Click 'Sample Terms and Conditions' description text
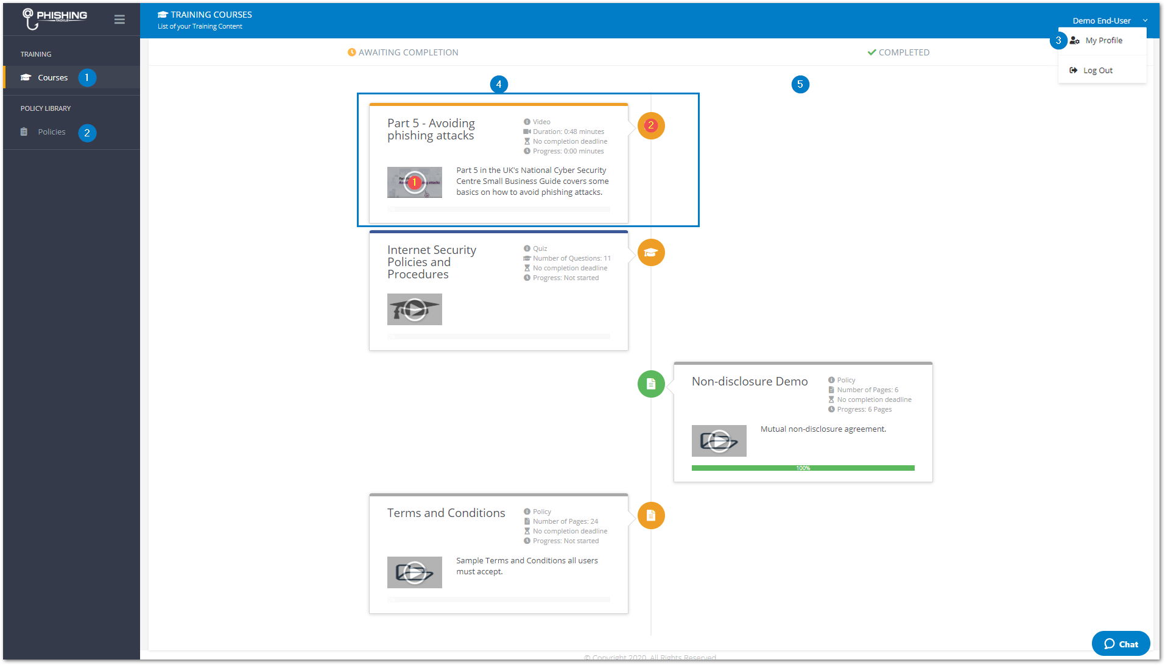Viewport: 1165px width, 665px height. 527,566
